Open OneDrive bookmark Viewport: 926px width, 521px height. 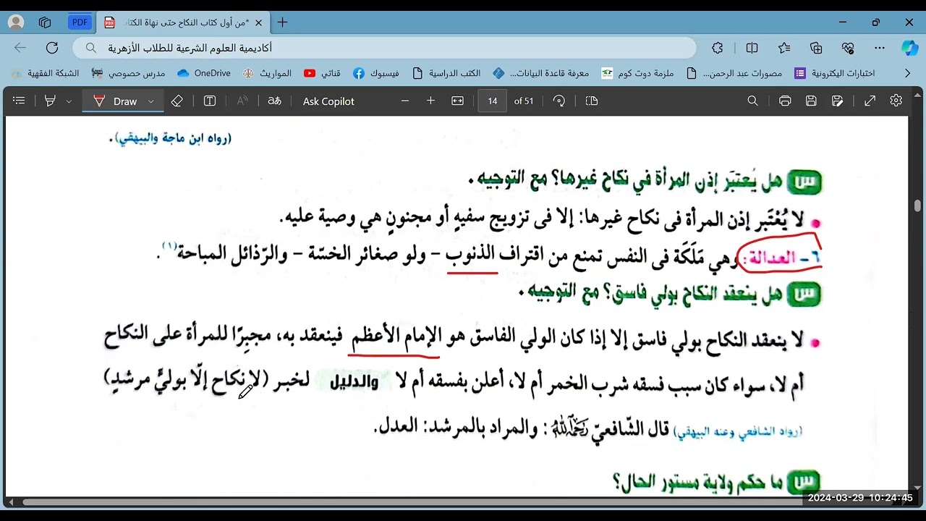tap(204, 73)
